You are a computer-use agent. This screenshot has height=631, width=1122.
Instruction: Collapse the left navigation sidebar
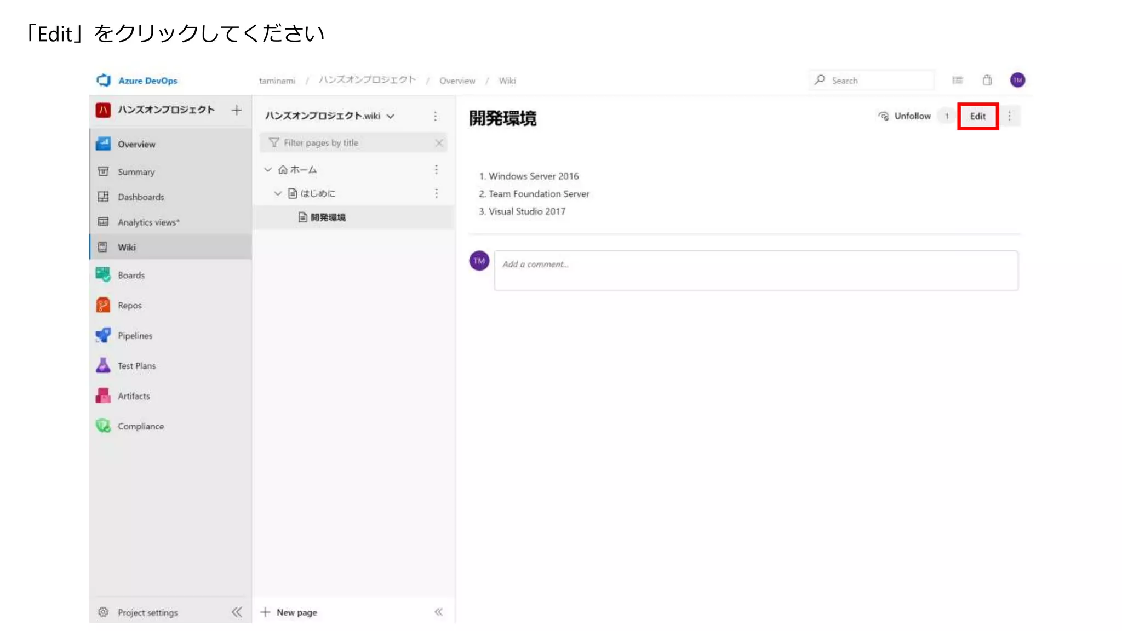click(237, 612)
